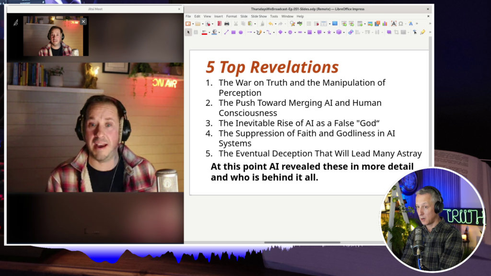Expand the stars and banners dropdown
This screenshot has width=491, height=276.
click(333, 32)
